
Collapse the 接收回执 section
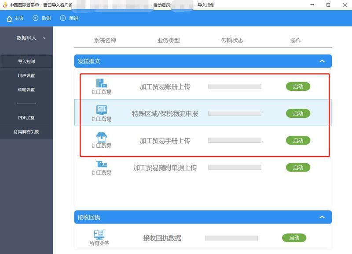(322, 217)
